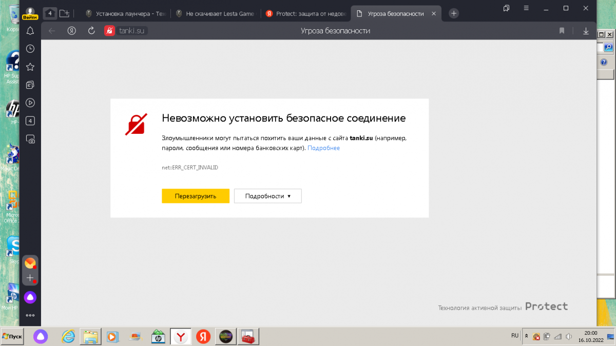This screenshot has width=616, height=346.
Task: Click the bookmark page icon in address bar
Action: tap(562, 31)
